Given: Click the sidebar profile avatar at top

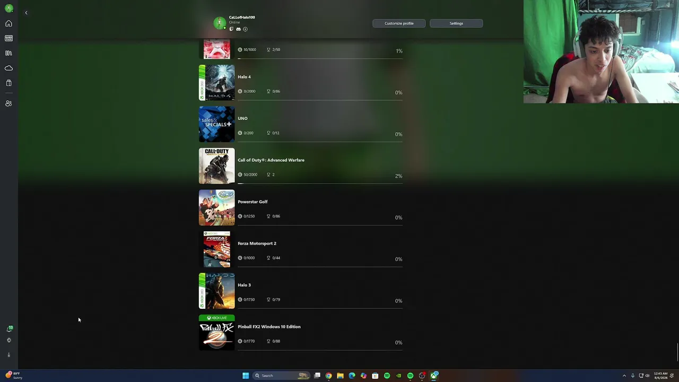Looking at the screenshot, I should coord(9,8).
